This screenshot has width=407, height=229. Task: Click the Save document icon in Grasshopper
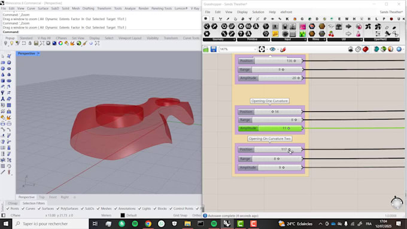(x=213, y=49)
